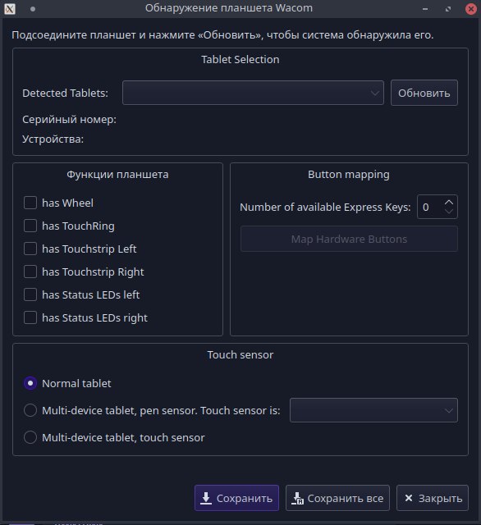Enable the has Wheel checkbox
This screenshot has height=525, width=481.
30,203
